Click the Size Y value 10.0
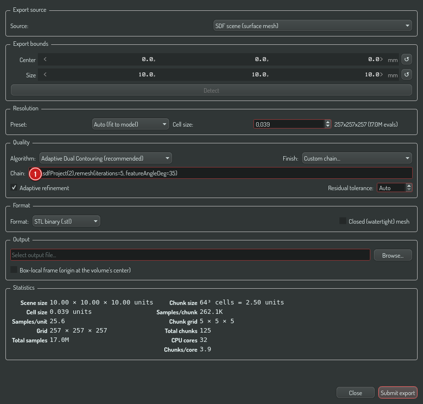Screen dimensions: 423x404 [x=260, y=74]
